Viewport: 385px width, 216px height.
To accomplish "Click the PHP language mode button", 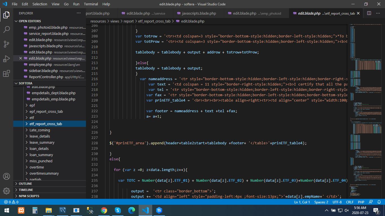I will click(x=361, y=202).
